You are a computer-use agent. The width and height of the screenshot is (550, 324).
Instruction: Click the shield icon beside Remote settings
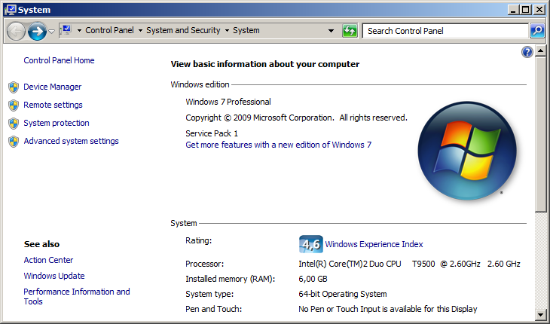coord(14,105)
